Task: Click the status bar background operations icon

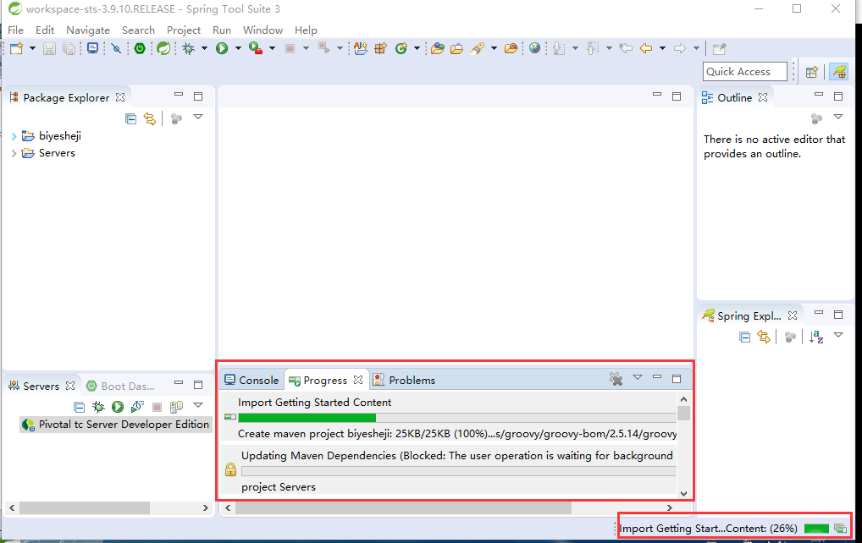Action: click(840, 528)
